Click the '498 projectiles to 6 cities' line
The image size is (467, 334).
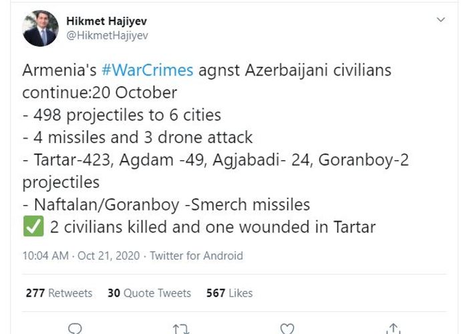point(122,115)
